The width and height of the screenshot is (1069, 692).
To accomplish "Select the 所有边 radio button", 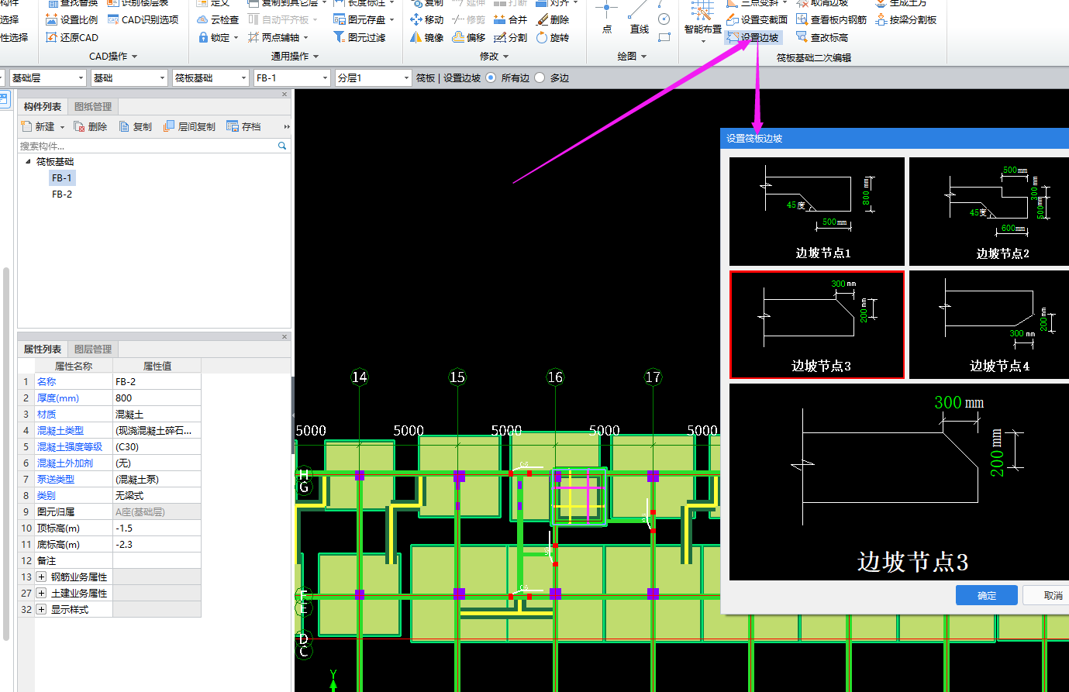I will click(491, 77).
